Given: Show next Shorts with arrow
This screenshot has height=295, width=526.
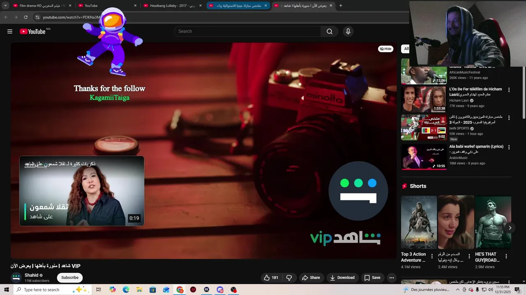Looking at the screenshot, I should [x=510, y=228].
